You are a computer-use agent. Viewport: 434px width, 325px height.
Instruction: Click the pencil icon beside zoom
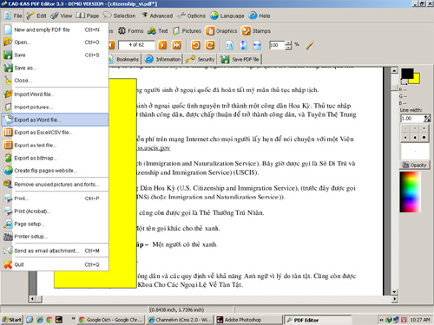[x=310, y=45]
